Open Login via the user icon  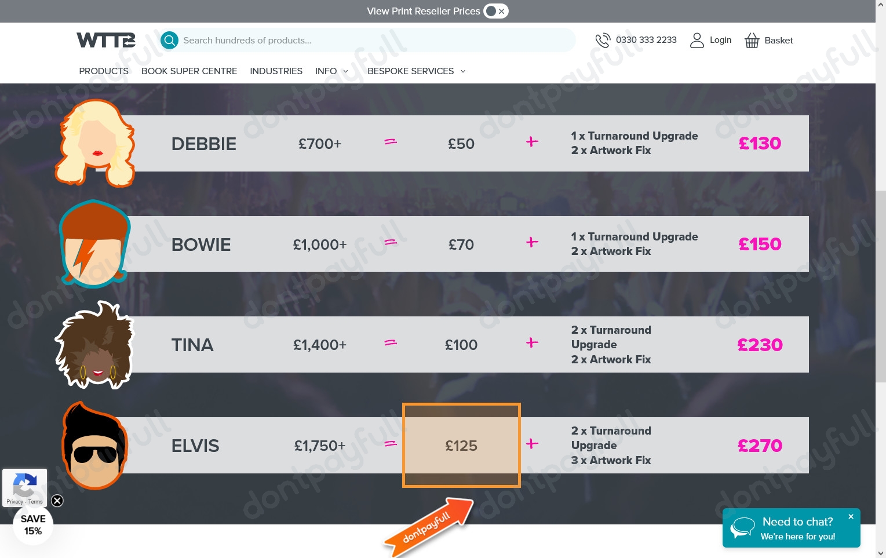(x=697, y=40)
